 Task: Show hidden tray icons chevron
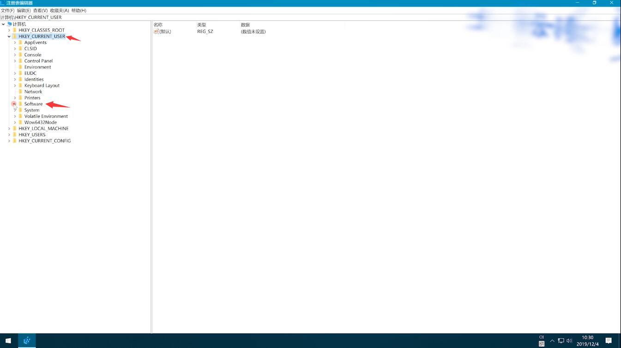(552, 341)
